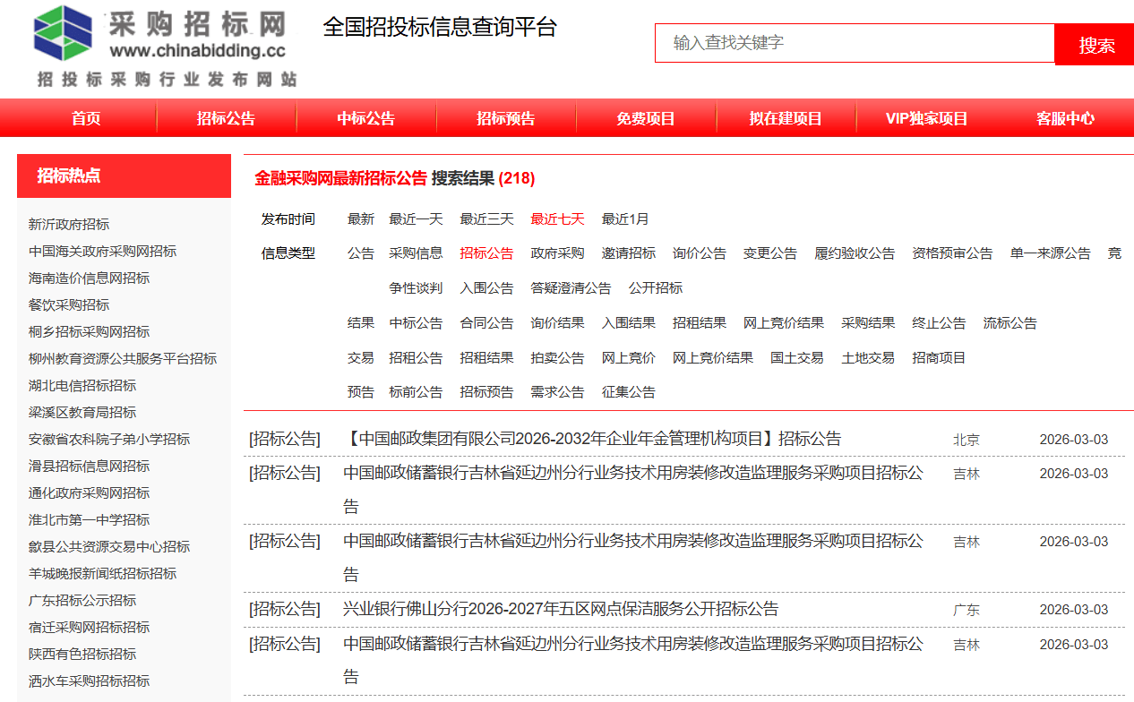
Task: Open 兴业银行佛山分行 保洁服务 bid notice
Action: pos(561,609)
